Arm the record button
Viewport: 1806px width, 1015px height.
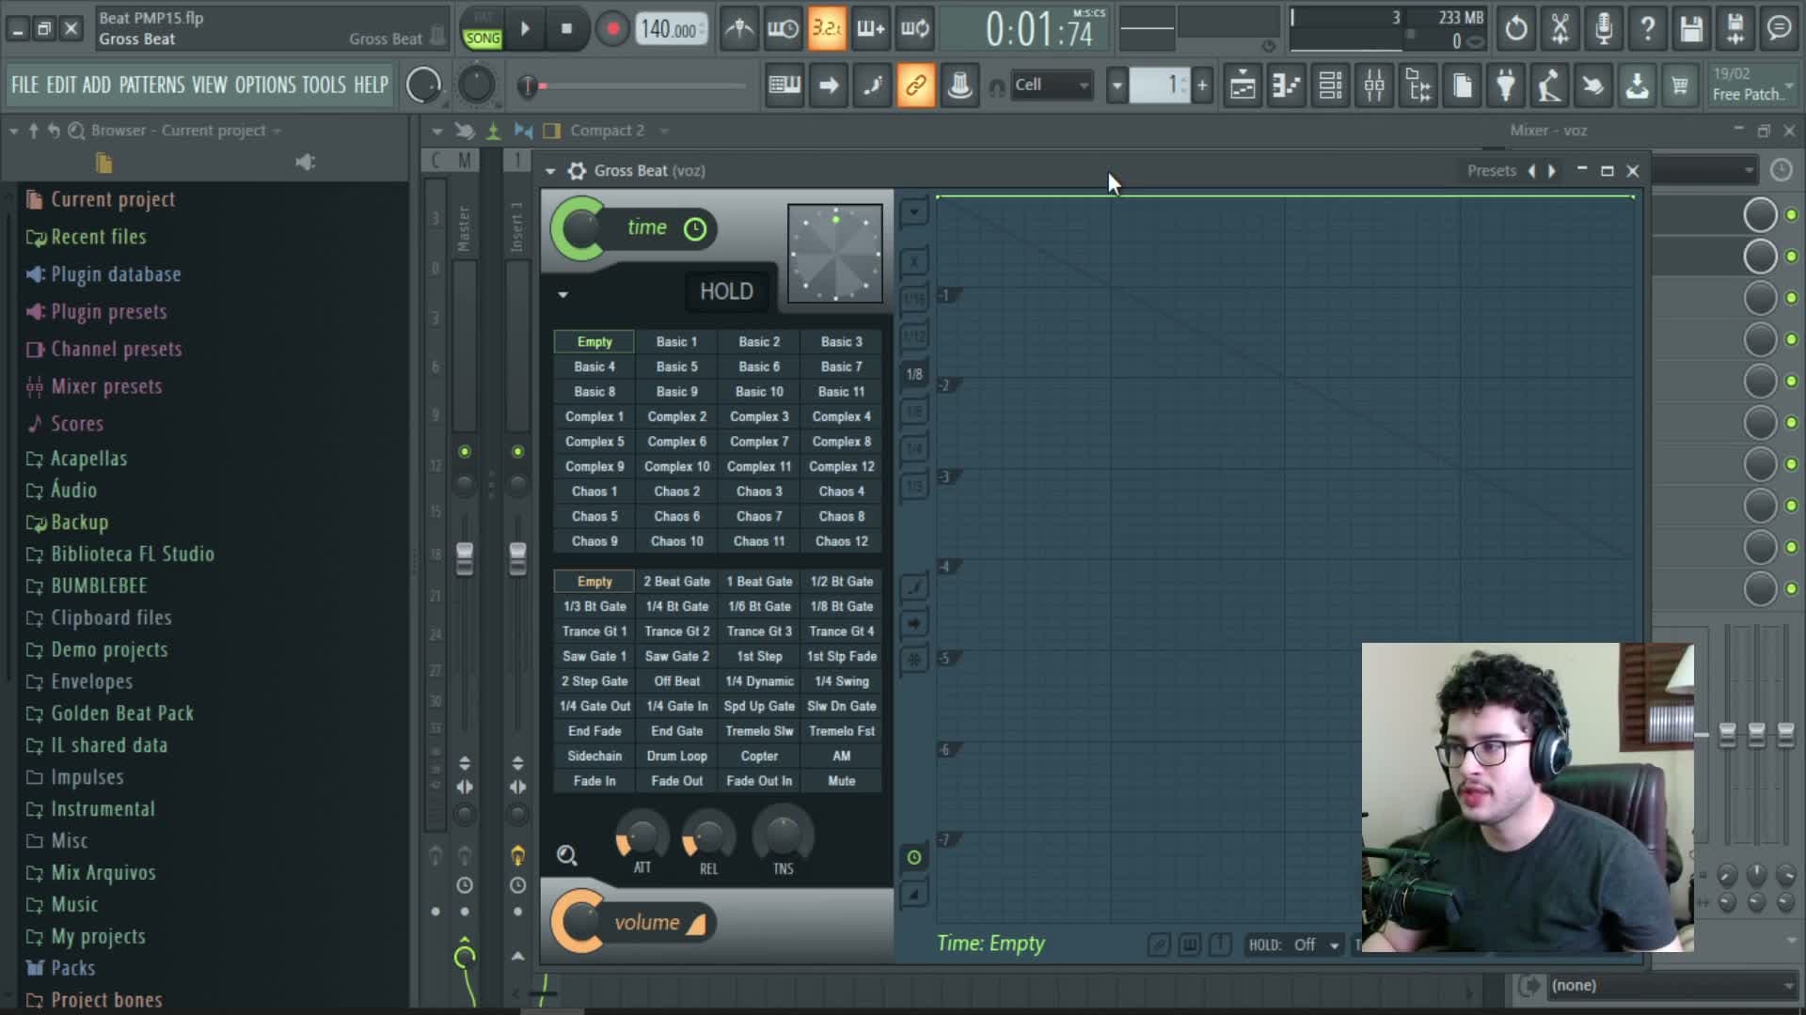tap(612, 29)
